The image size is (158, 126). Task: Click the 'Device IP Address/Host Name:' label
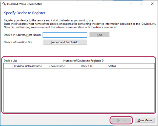point(22,35)
